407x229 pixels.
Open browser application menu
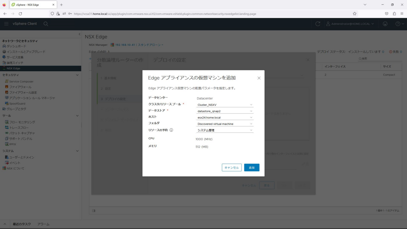402,14
